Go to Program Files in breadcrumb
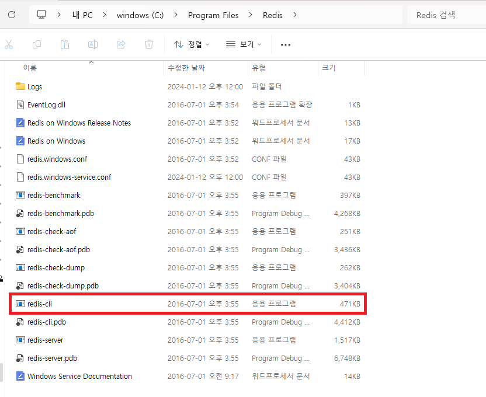 [213, 15]
